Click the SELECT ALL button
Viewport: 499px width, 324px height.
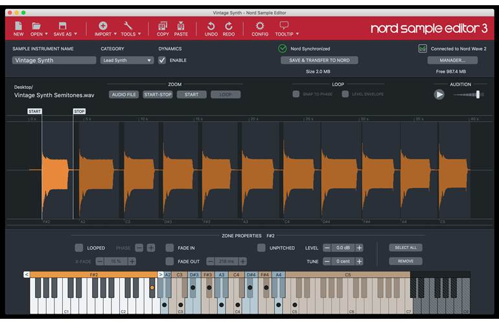click(406, 248)
